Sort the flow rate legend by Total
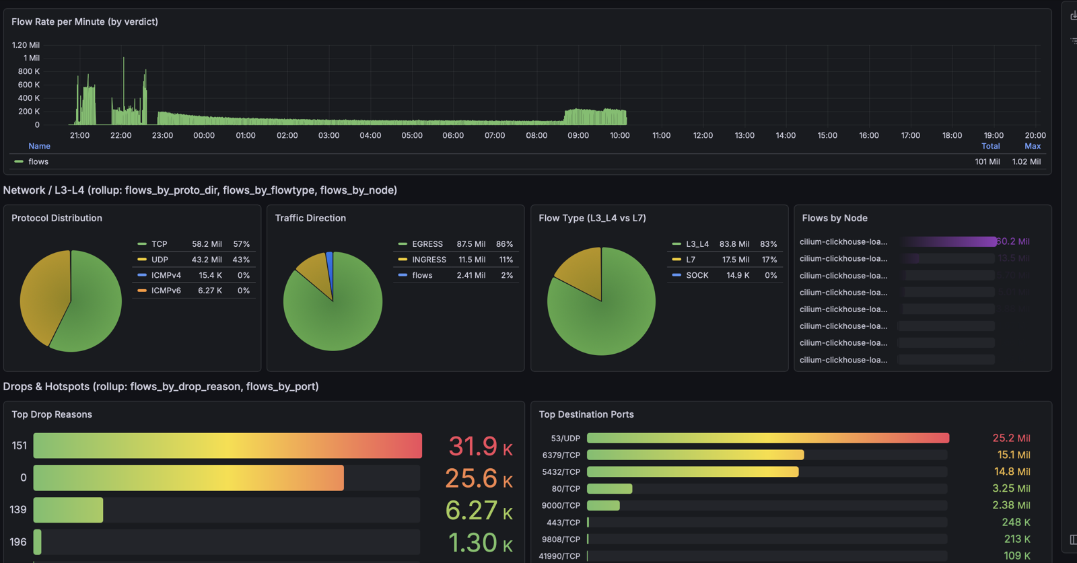1077x563 pixels. (990, 146)
